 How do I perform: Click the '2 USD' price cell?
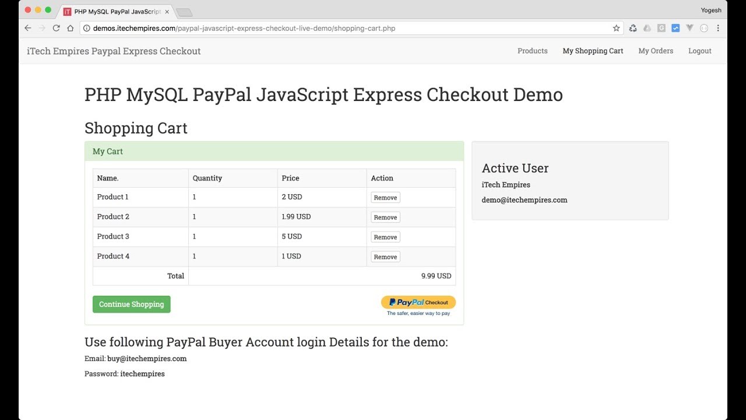pyautogui.click(x=322, y=197)
